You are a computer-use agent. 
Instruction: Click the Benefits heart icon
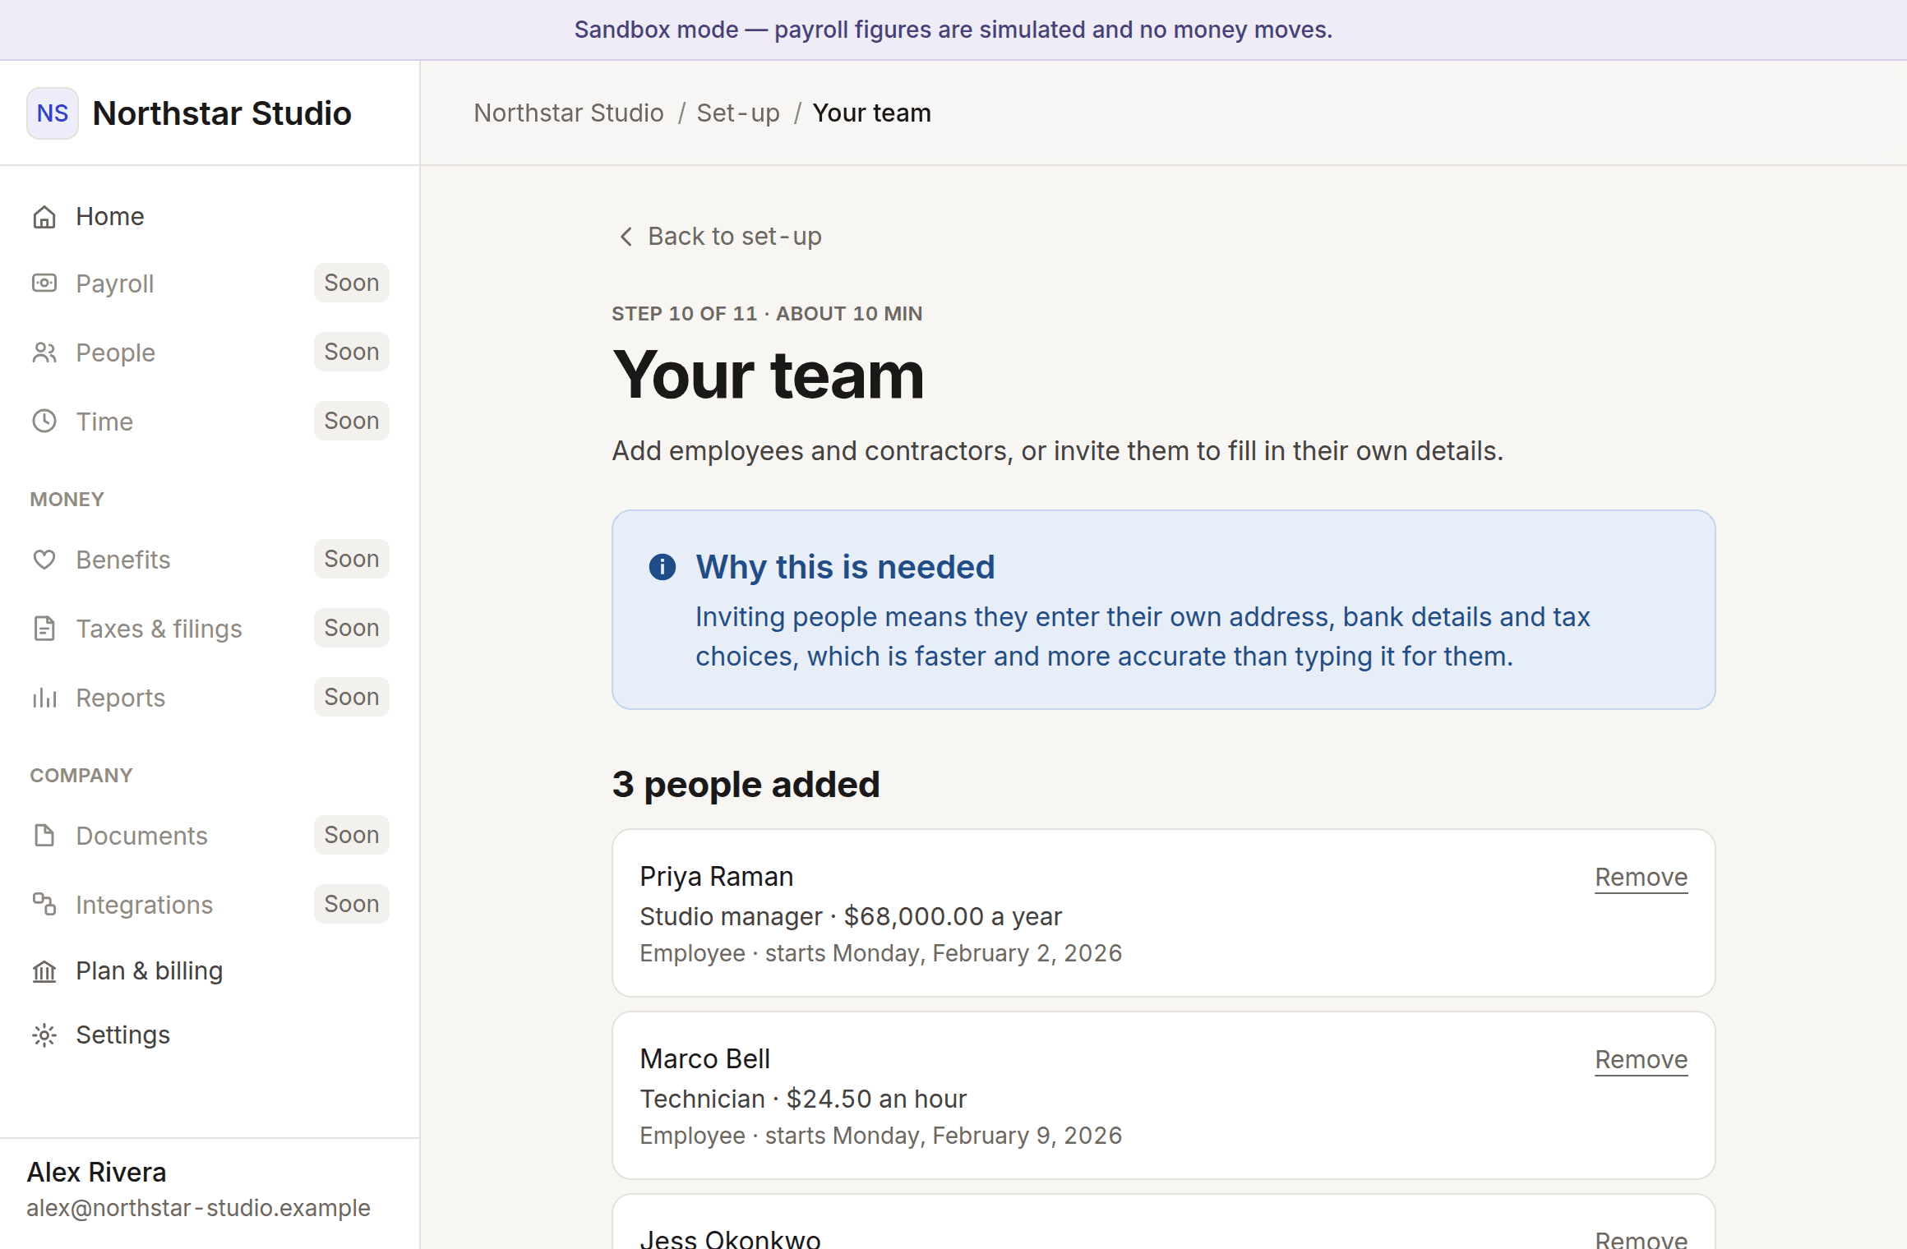tap(44, 560)
